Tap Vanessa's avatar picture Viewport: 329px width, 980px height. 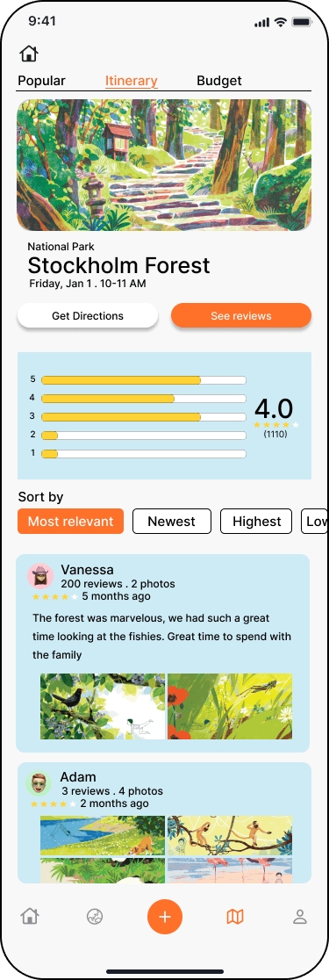pos(40,576)
